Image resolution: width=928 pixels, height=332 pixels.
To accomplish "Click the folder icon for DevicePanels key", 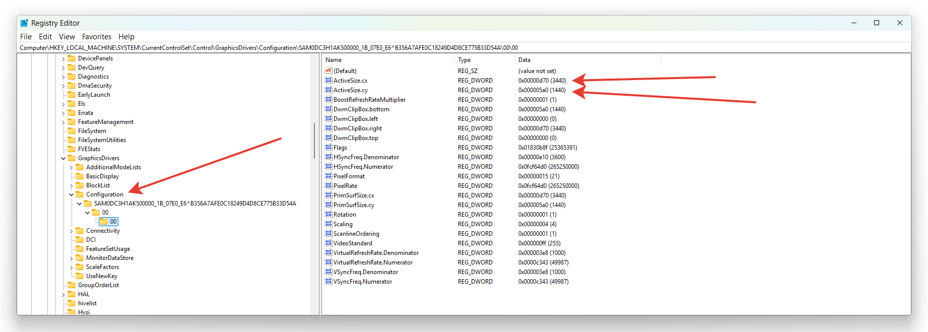I will coord(72,58).
